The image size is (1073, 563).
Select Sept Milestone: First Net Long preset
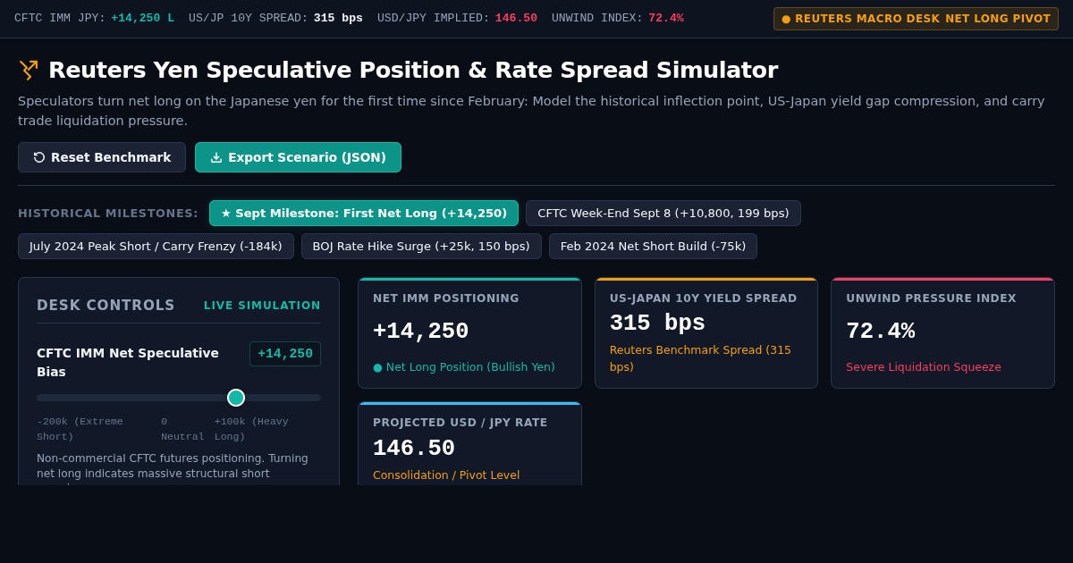click(364, 213)
